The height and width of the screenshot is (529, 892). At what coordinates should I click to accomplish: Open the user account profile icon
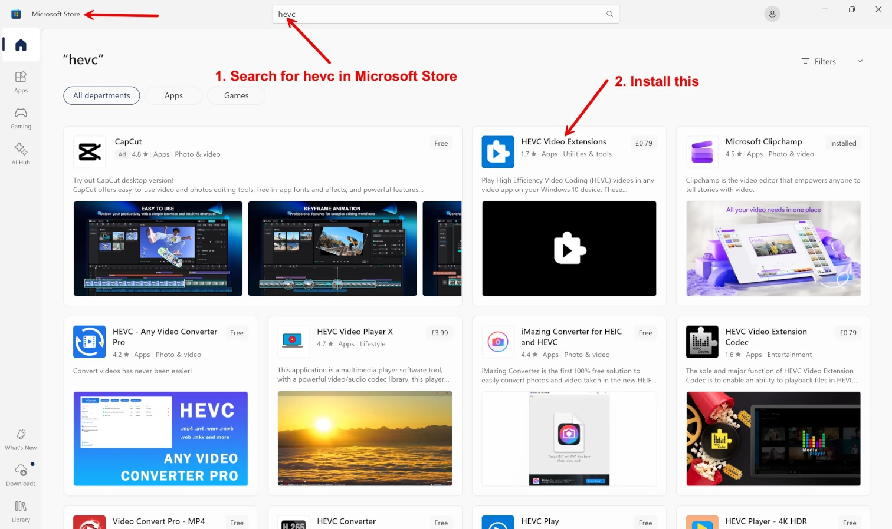click(x=772, y=14)
